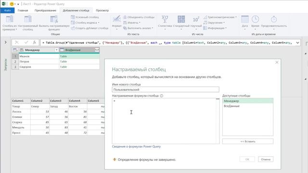
Task: Select the Петров cell
Action: 38,62
